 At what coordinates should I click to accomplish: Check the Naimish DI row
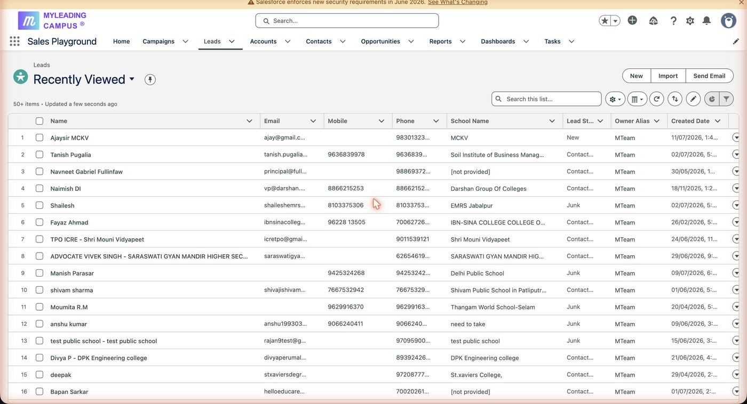[39, 188]
